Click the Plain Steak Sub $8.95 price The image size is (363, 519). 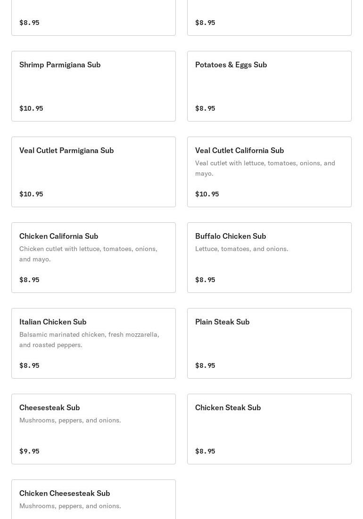click(x=205, y=365)
